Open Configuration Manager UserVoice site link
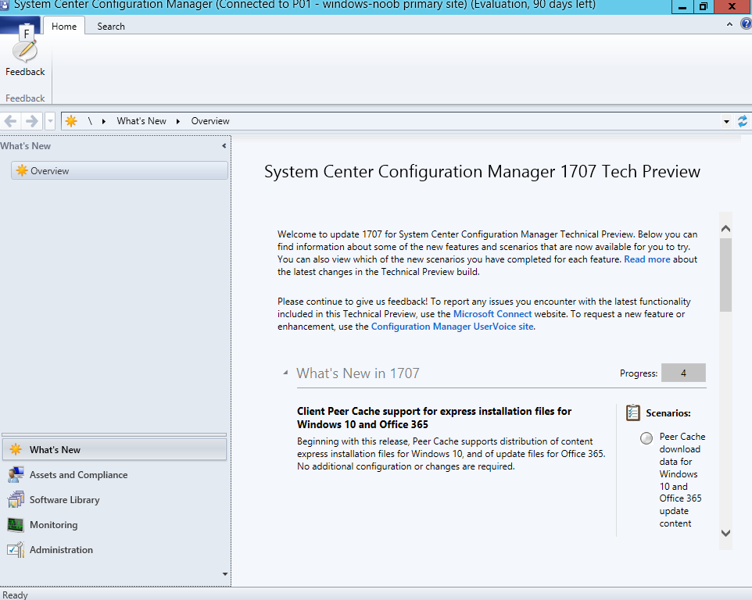This screenshot has height=600, width=752. pos(453,327)
